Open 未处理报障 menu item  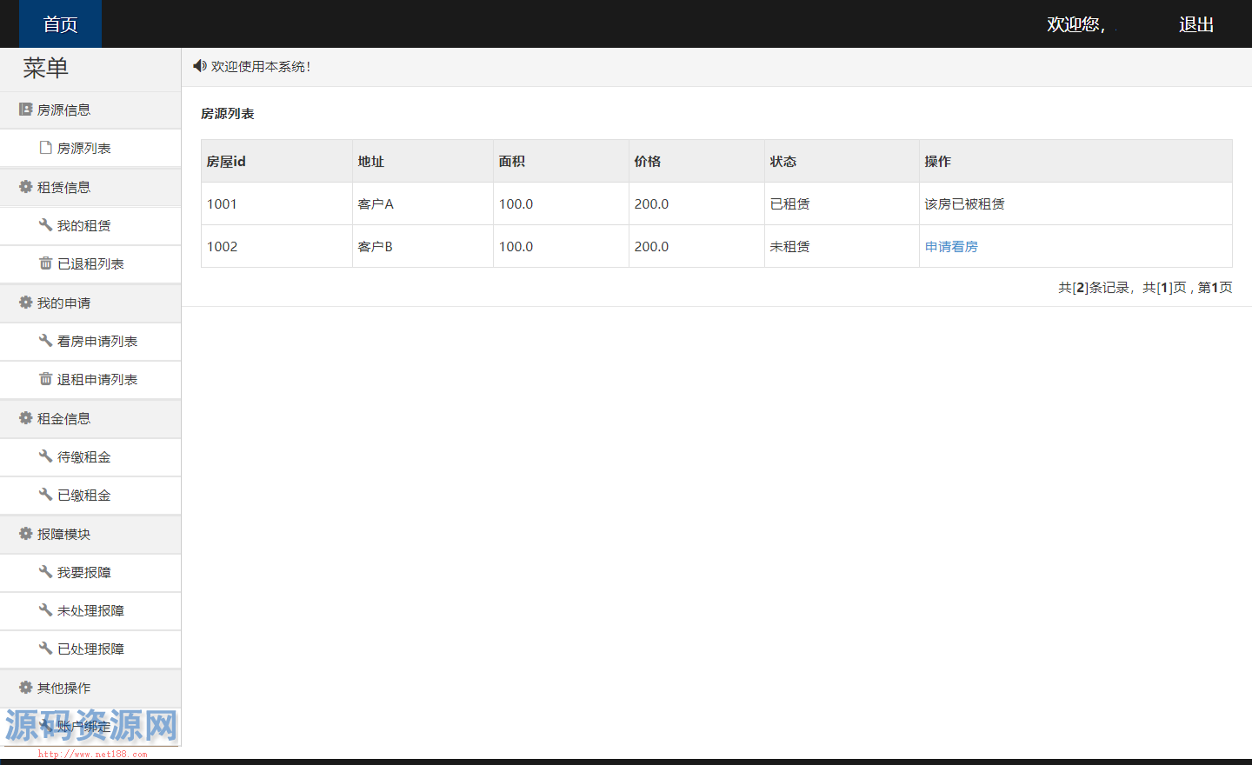[x=90, y=611]
